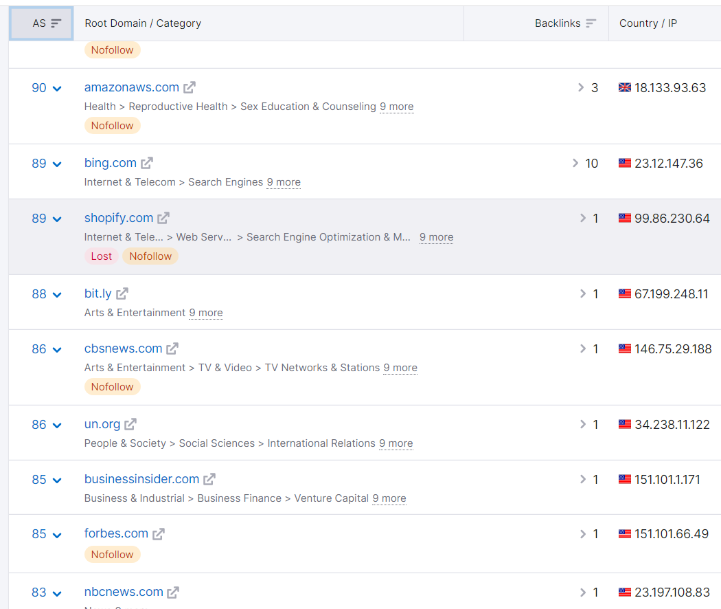This screenshot has height=609, width=721.
Task: Expand backlinks arrow for forbes.com row
Action: (x=582, y=534)
